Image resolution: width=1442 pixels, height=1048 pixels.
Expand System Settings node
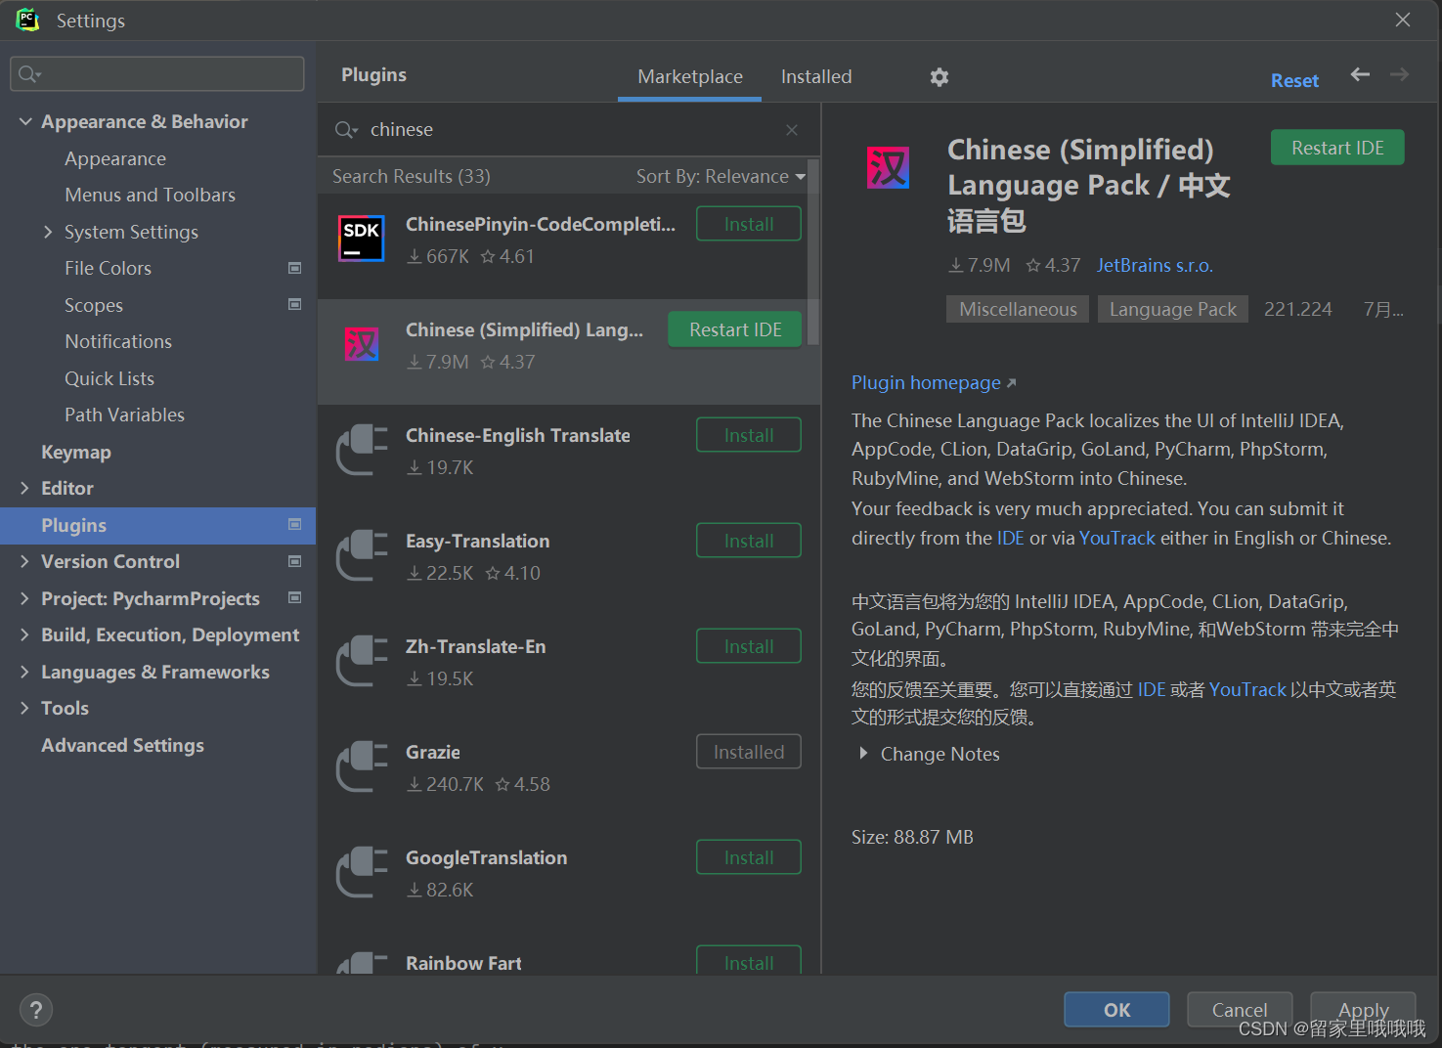(x=48, y=232)
